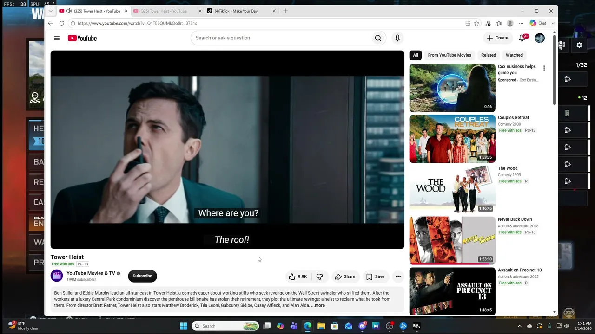The height and width of the screenshot is (334, 595).
Task: Open the Cox Business sponsored thumbnail
Action: point(452,88)
